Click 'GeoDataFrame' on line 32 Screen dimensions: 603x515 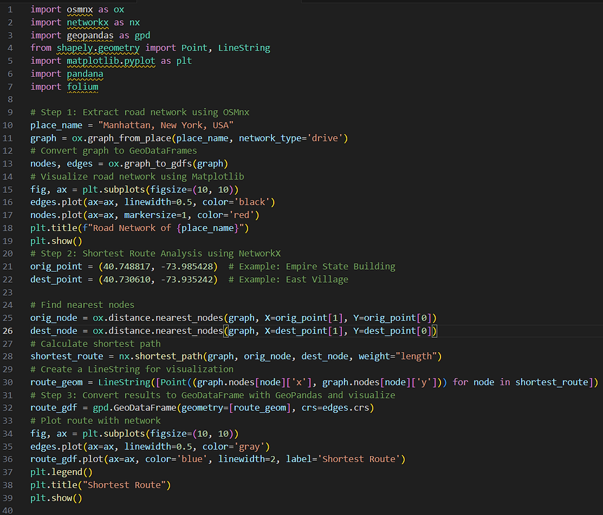click(145, 408)
